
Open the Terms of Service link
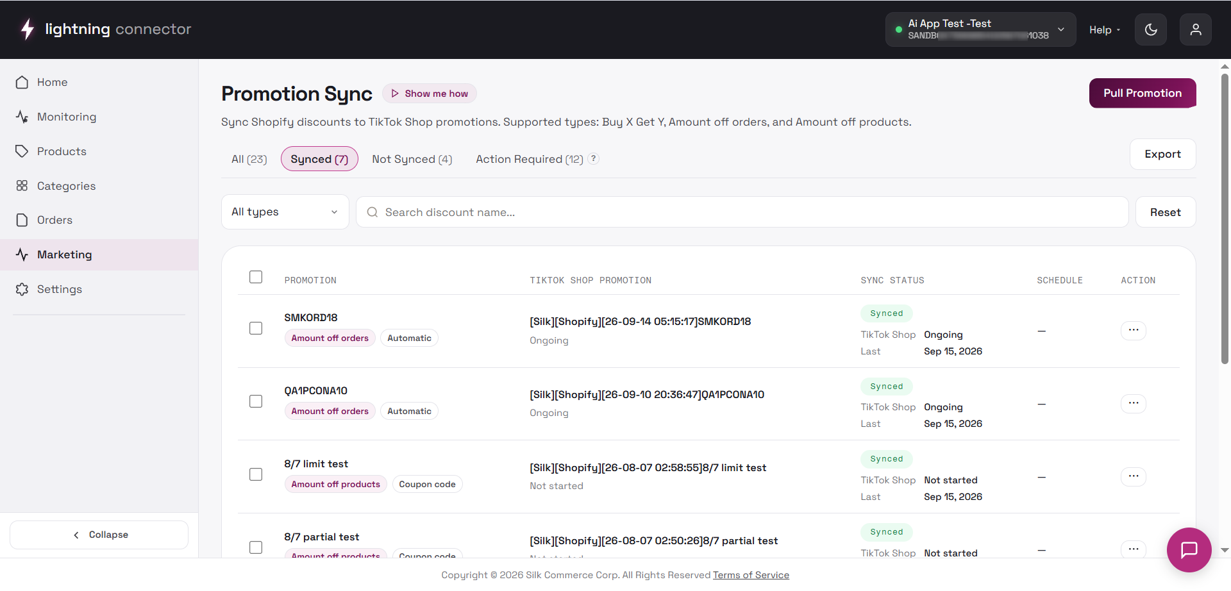[x=751, y=575]
